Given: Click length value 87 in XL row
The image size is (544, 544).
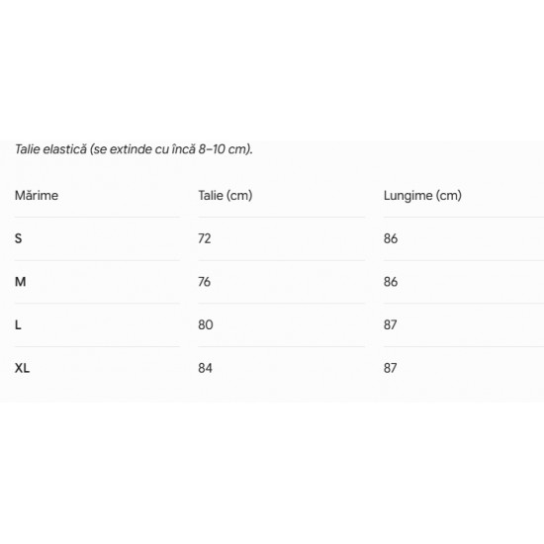Looking at the screenshot, I should pos(390,368).
